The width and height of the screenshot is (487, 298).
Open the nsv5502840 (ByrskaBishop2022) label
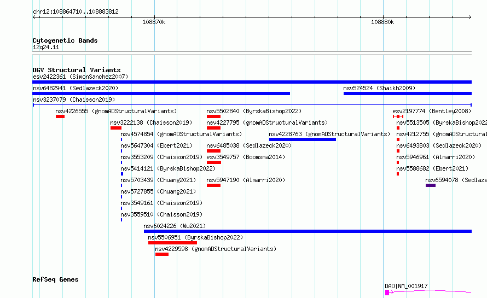(254, 111)
